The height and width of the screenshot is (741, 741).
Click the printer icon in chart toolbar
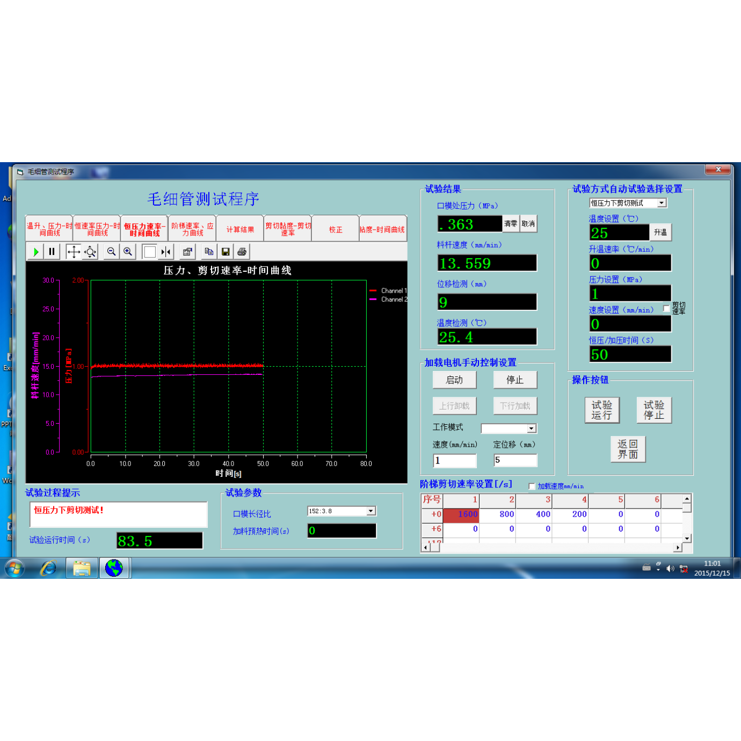pyautogui.click(x=242, y=252)
